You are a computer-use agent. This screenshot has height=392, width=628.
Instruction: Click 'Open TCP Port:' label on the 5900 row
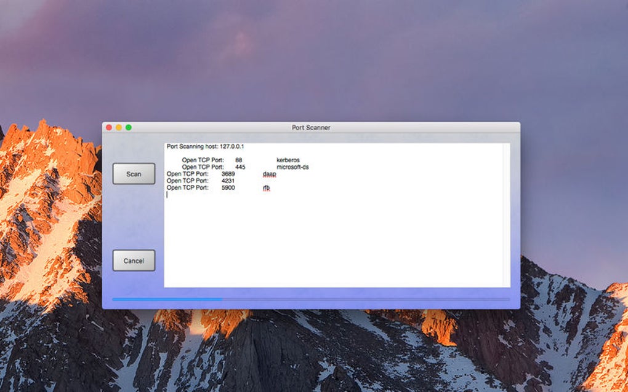pyautogui.click(x=187, y=187)
